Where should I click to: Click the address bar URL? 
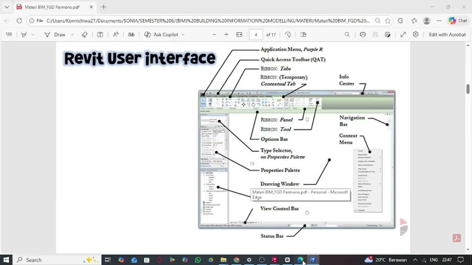[208, 21]
